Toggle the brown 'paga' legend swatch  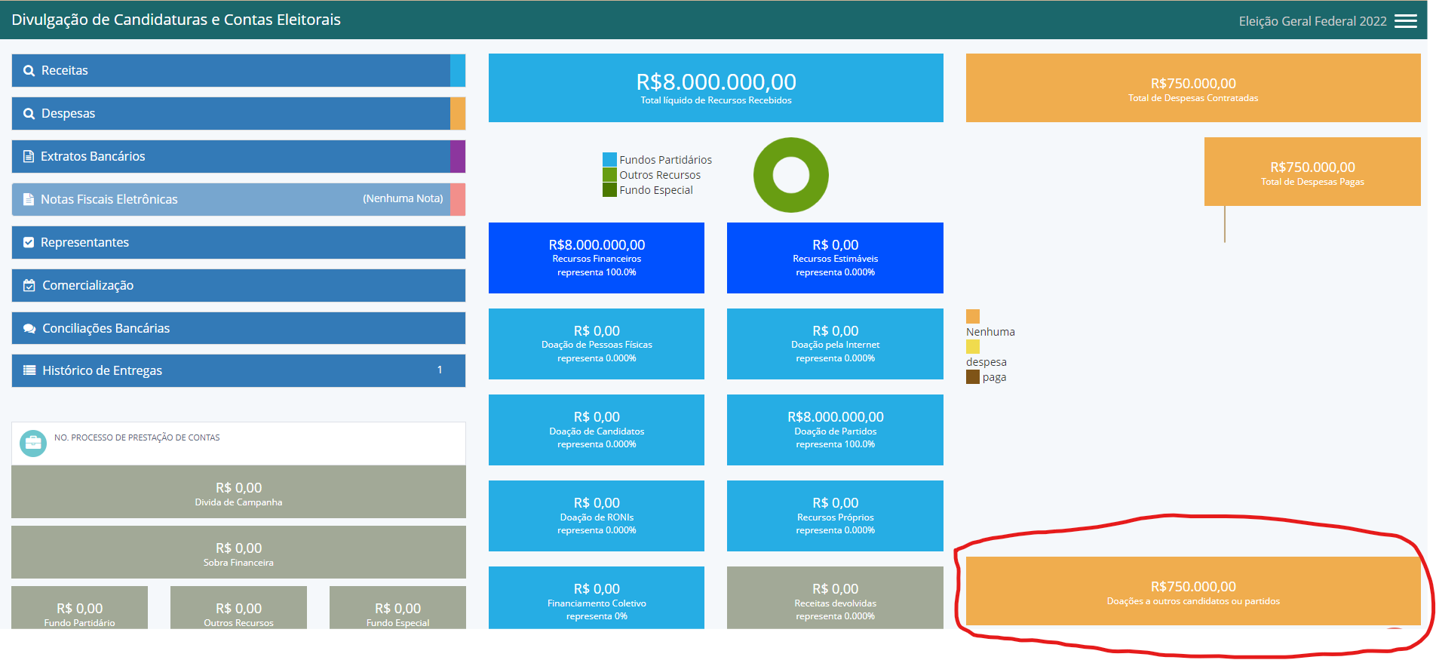pyautogui.click(x=973, y=377)
